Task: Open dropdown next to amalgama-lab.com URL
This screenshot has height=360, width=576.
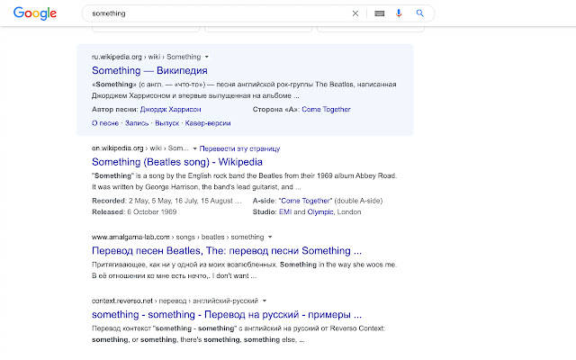Action: 270,237
